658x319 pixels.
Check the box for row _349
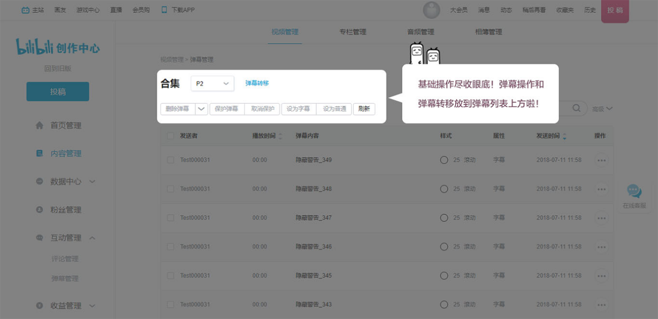170,160
